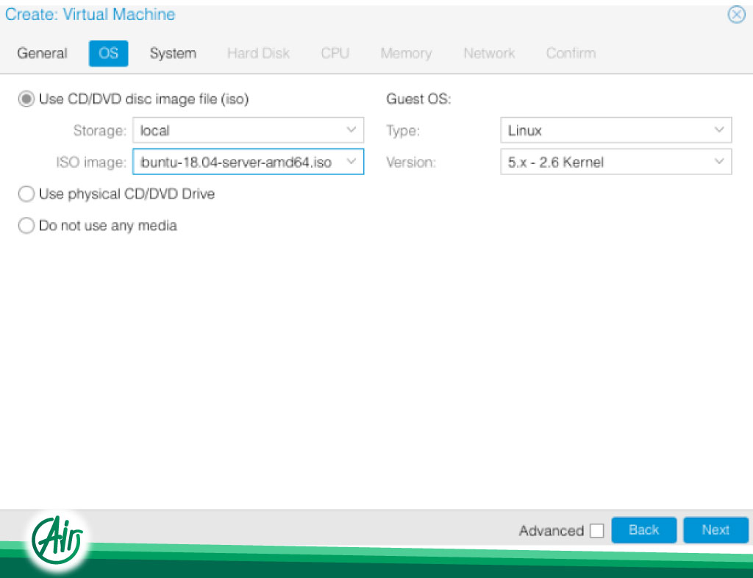Enable the Advanced checkbox
753x578 pixels.
click(x=597, y=531)
